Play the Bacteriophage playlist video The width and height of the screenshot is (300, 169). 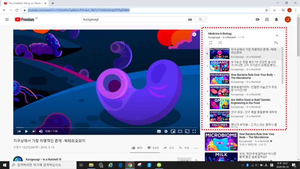(219, 54)
